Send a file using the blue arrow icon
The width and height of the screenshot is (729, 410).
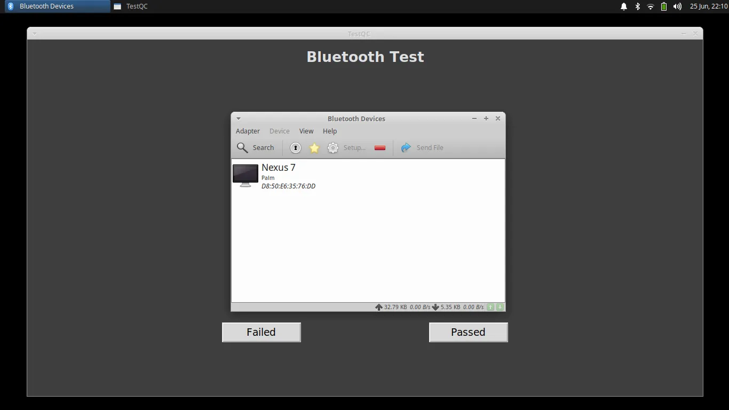(406, 147)
